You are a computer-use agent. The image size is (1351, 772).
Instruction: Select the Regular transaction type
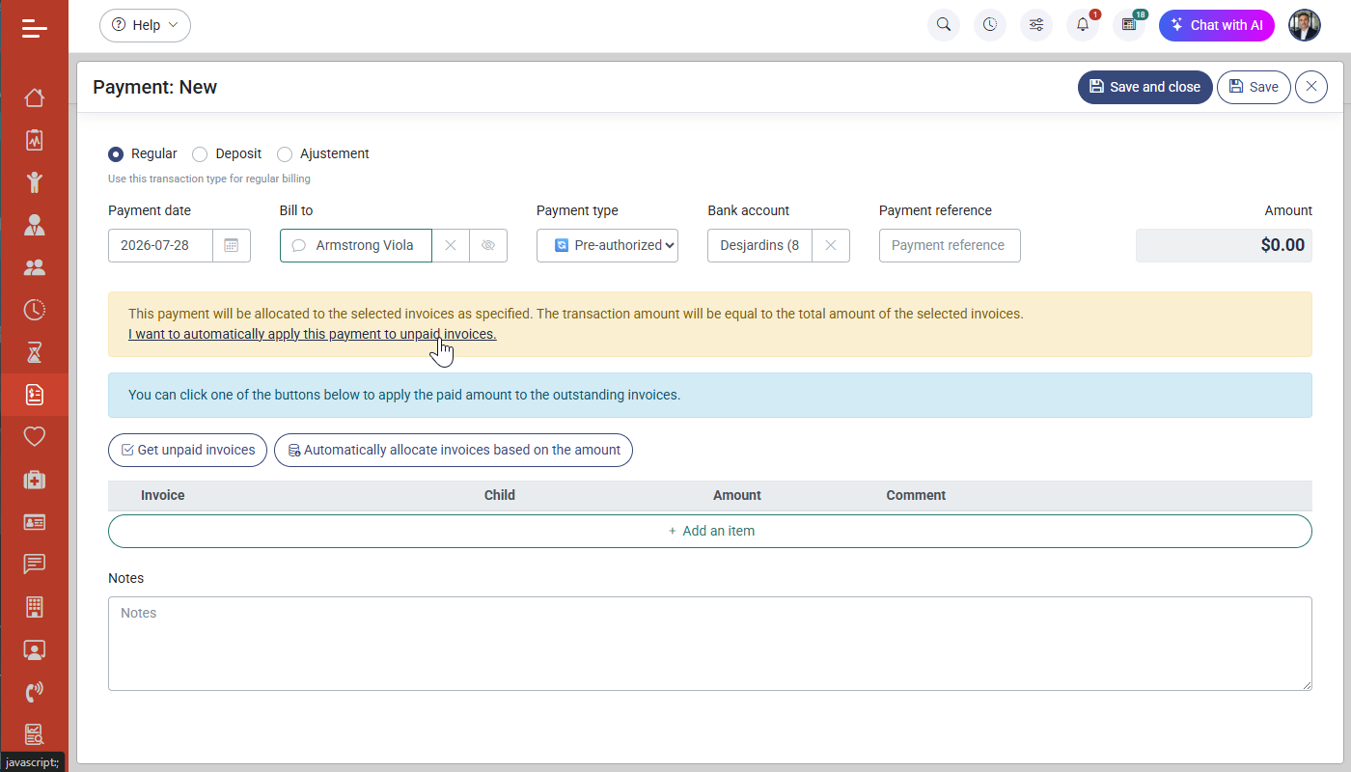point(116,153)
